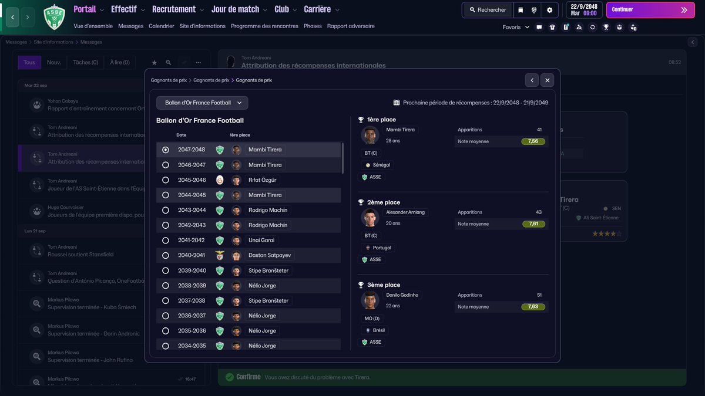Click the Benfica crest in 2040-2041 row
The width and height of the screenshot is (705, 396).
point(220,255)
